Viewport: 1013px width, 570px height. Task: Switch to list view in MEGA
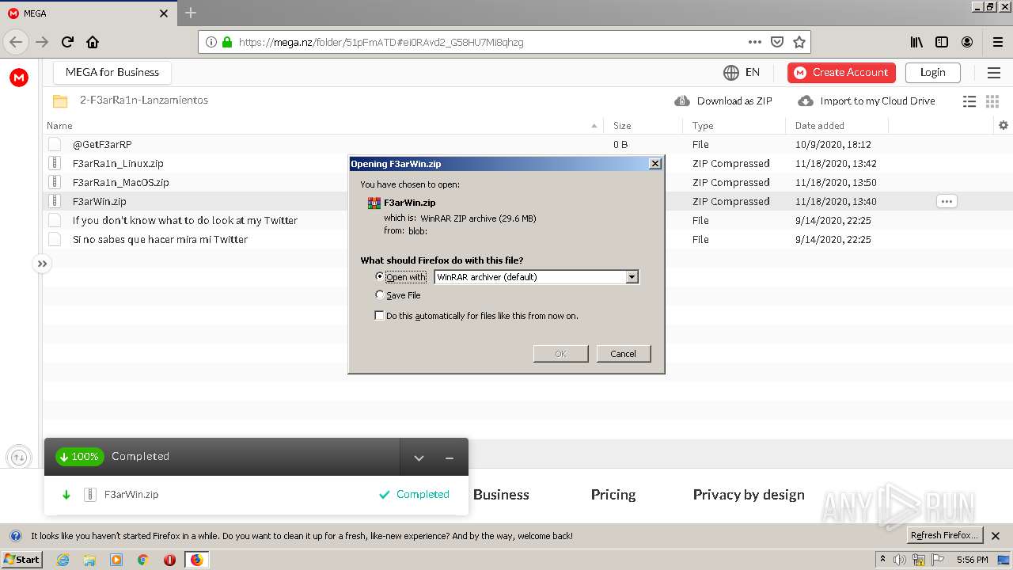[x=969, y=101]
